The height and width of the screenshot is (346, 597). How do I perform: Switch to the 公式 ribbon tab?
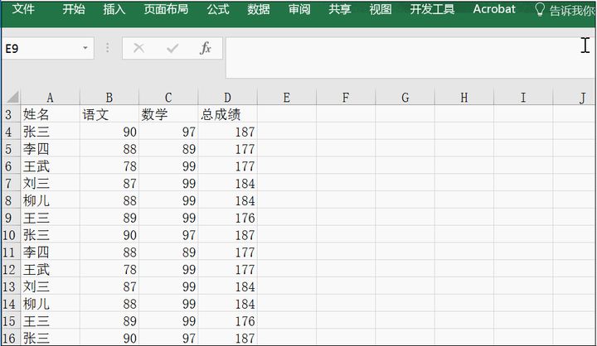[x=218, y=10]
